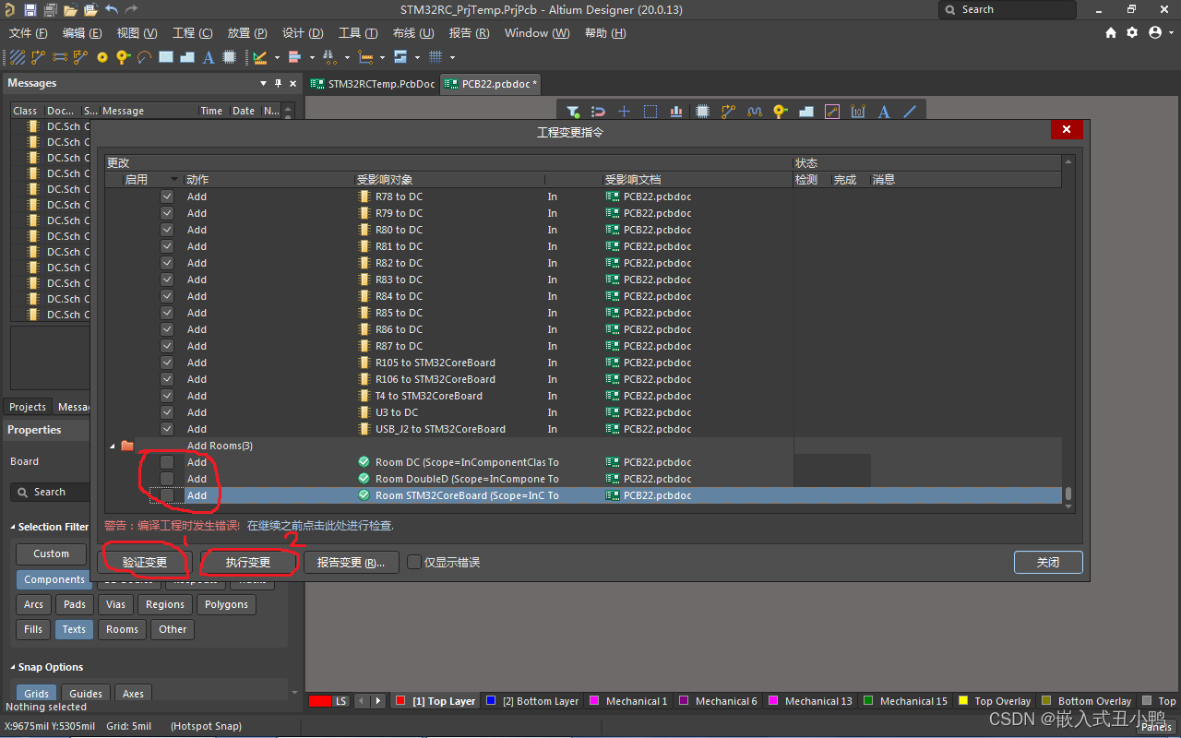The width and height of the screenshot is (1181, 738).
Task: Open the Home icon at top right
Action: click(1111, 32)
